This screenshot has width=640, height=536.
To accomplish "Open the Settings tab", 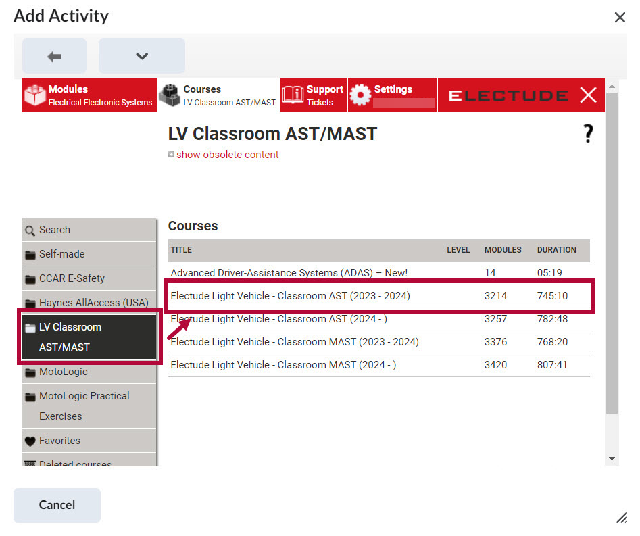I will click(x=393, y=95).
